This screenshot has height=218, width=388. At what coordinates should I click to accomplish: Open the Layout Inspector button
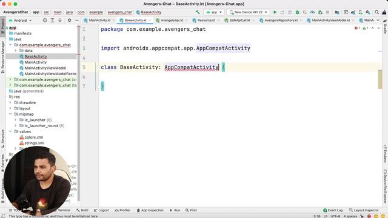(364, 210)
